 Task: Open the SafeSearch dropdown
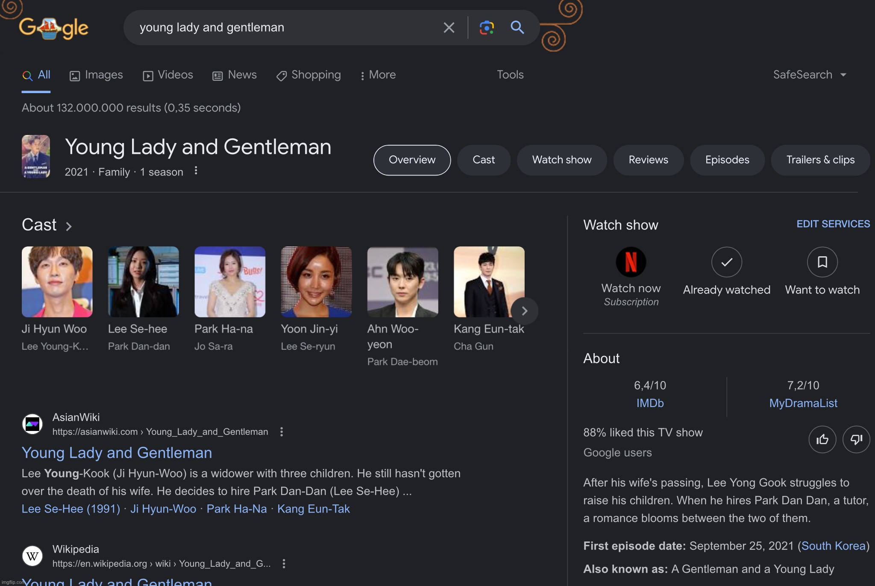[810, 75]
